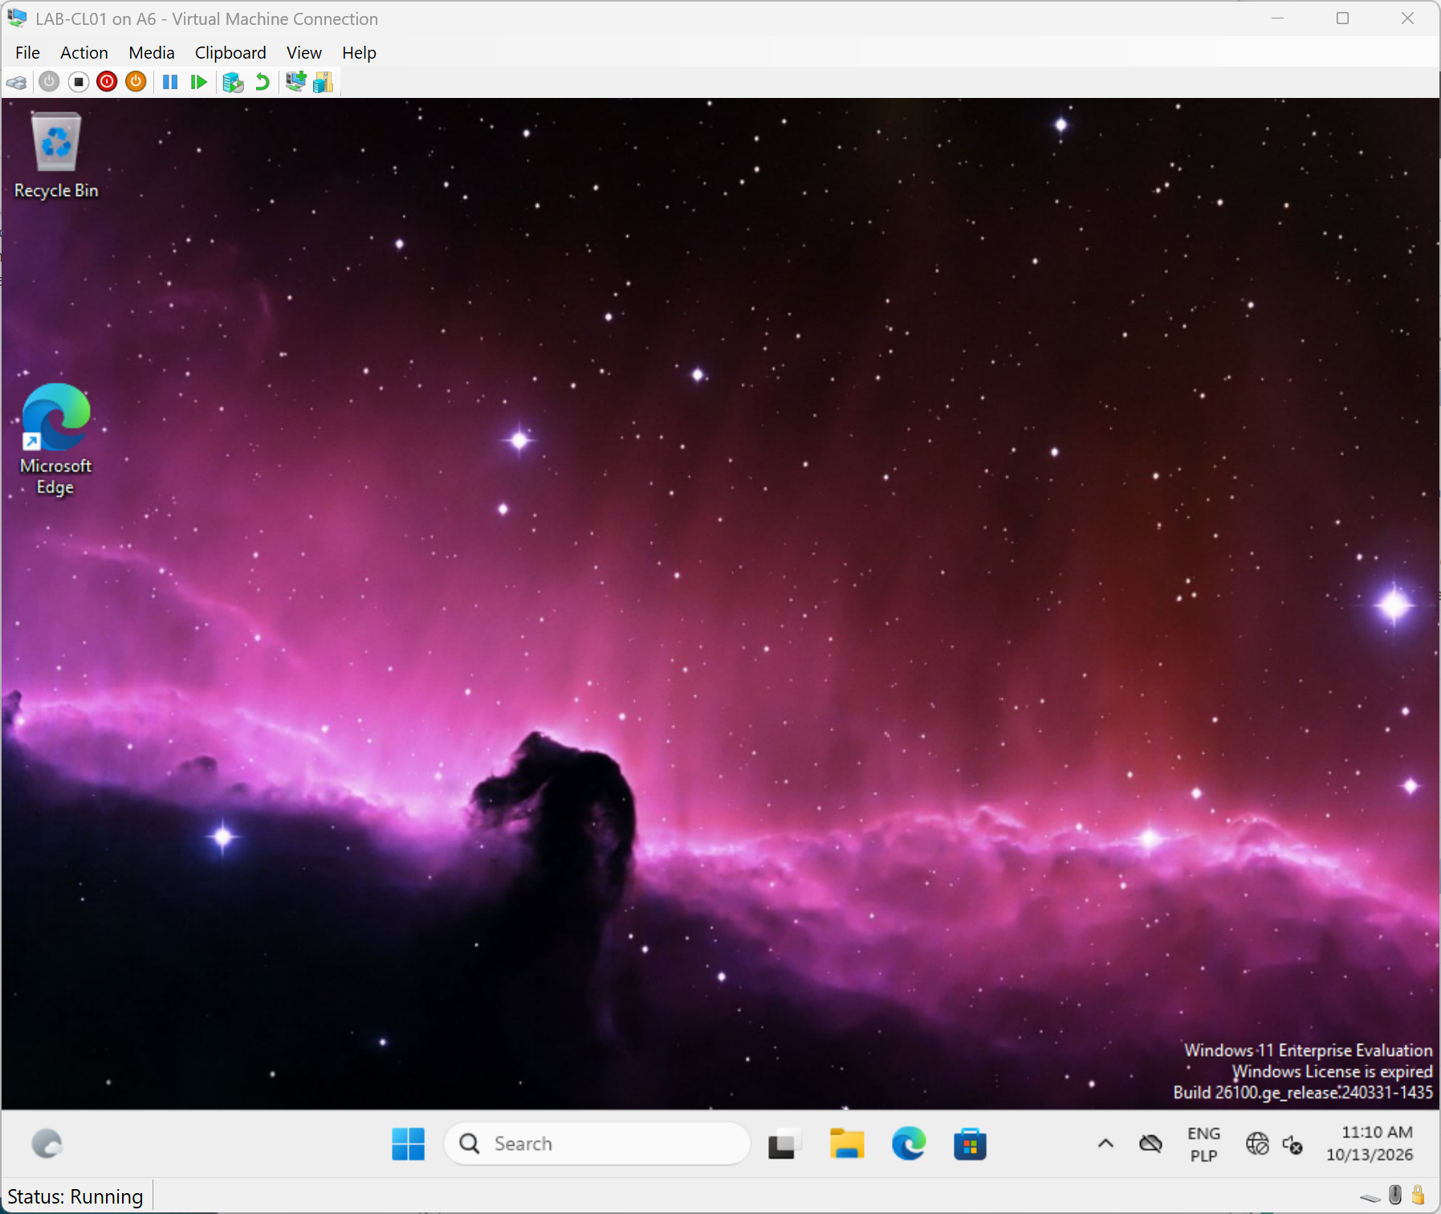The image size is (1441, 1214).
Task: Toggle Enhanced Session mode icon
Action: click(295, 81)
